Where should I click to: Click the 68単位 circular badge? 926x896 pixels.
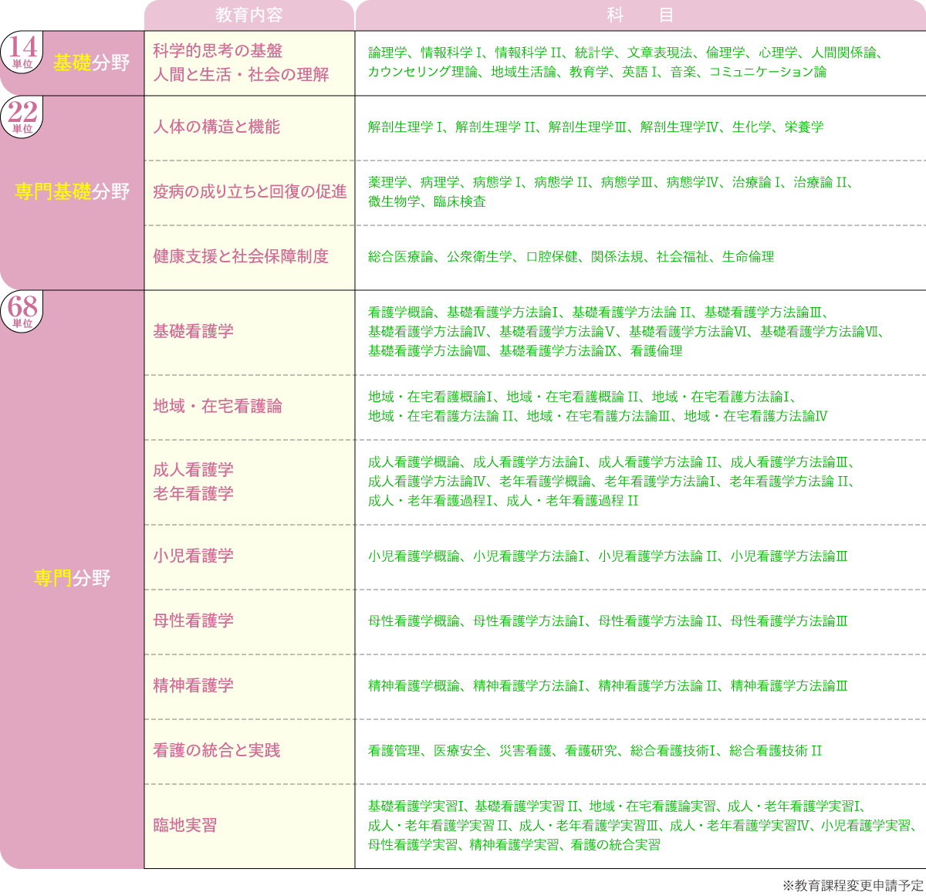tap(22, 310)
